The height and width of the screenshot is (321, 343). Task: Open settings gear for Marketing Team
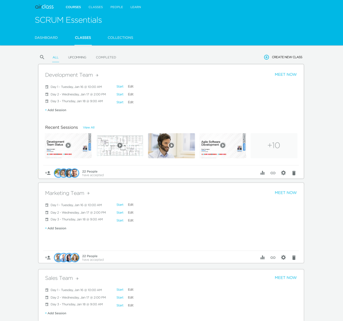pyautogui.click(x=283, y=258)
